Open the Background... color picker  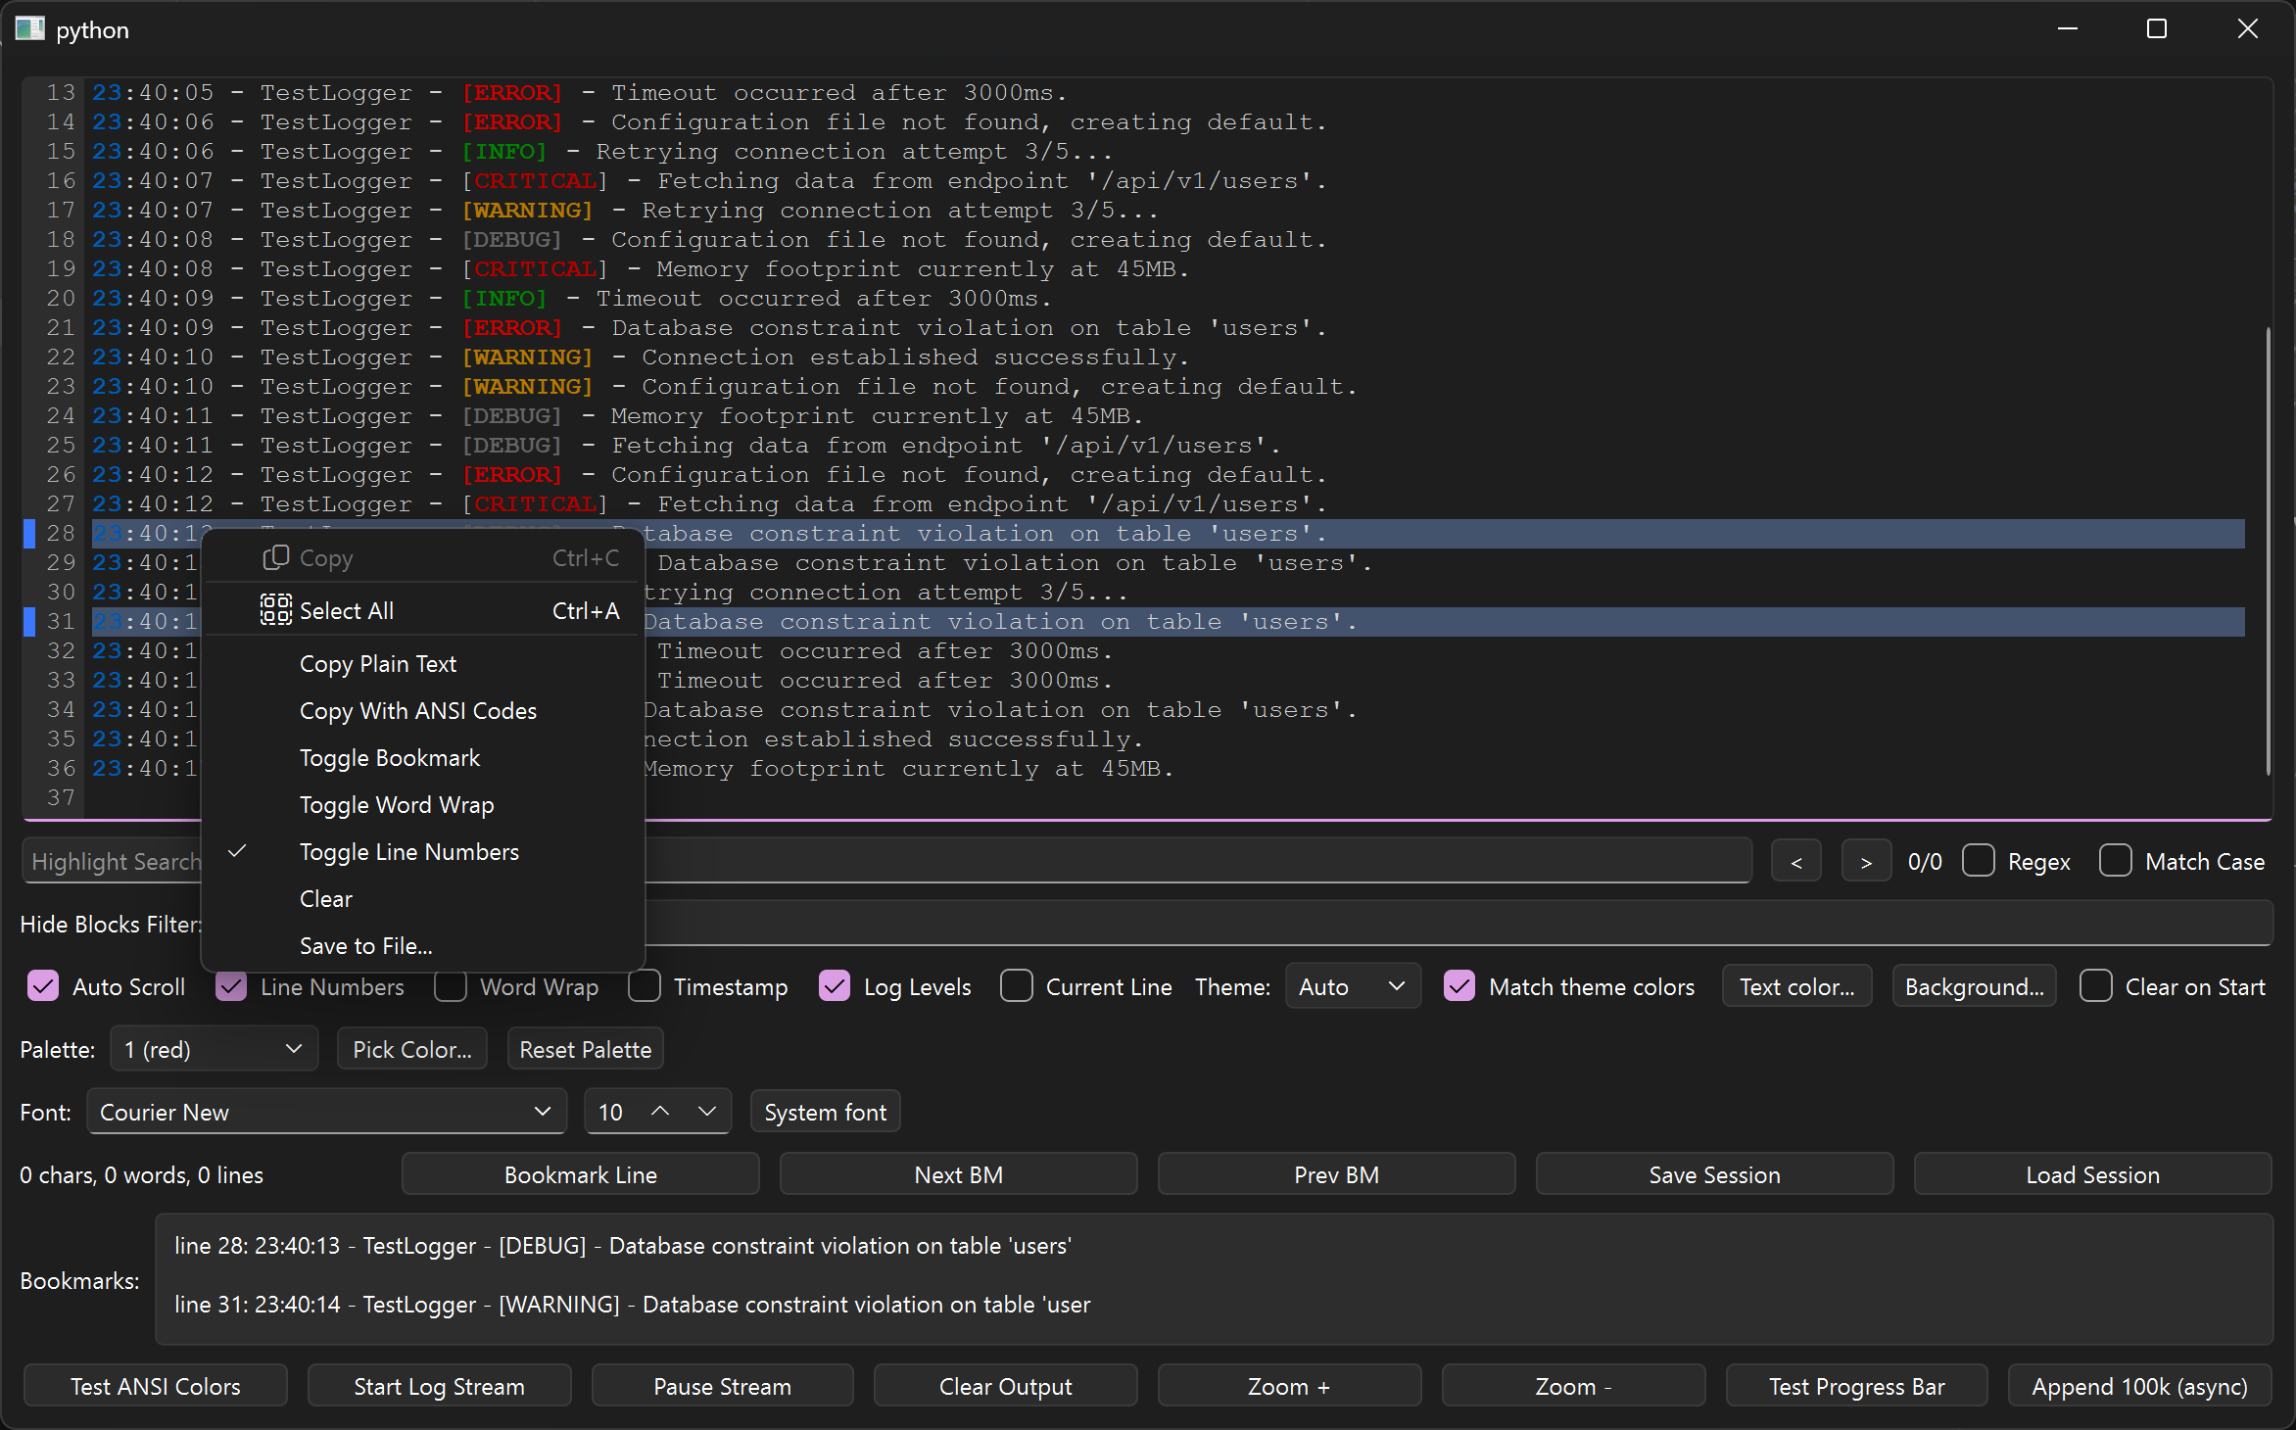point(1974,986)
